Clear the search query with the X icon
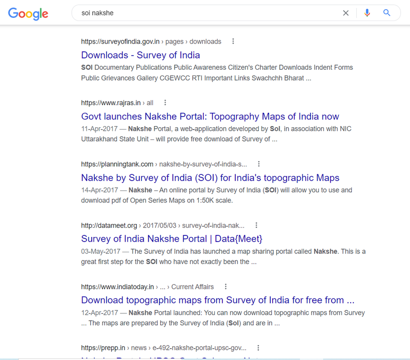This screenshot has width=410, height=360. tap(345, 13)
